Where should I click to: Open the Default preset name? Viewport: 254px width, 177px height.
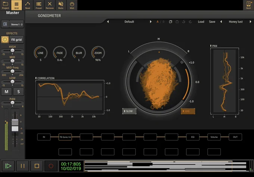click(129, 22)
